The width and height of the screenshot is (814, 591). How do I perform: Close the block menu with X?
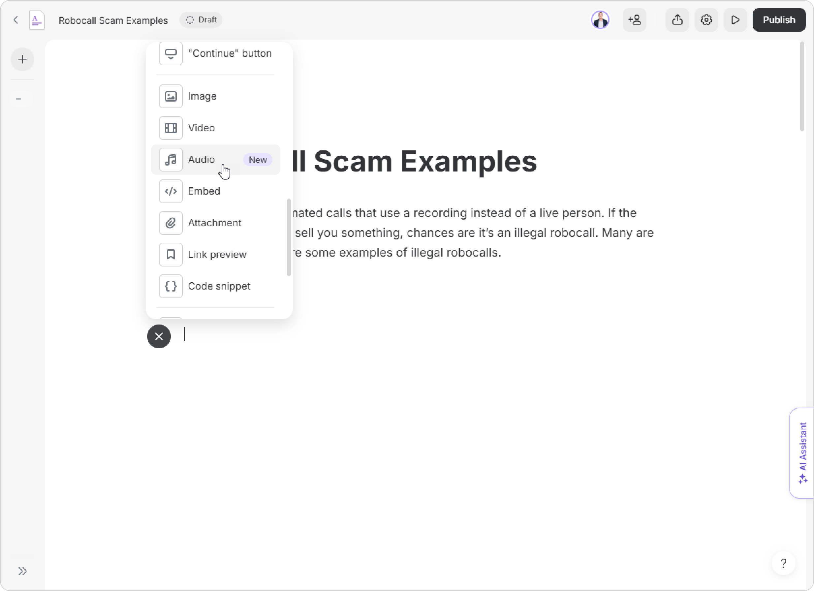(x=159, y=336)
